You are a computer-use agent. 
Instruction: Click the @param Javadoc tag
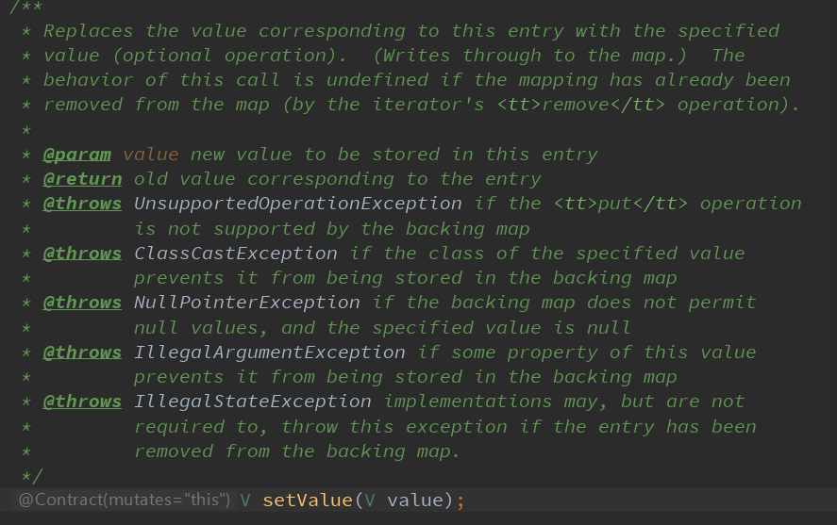76,155
